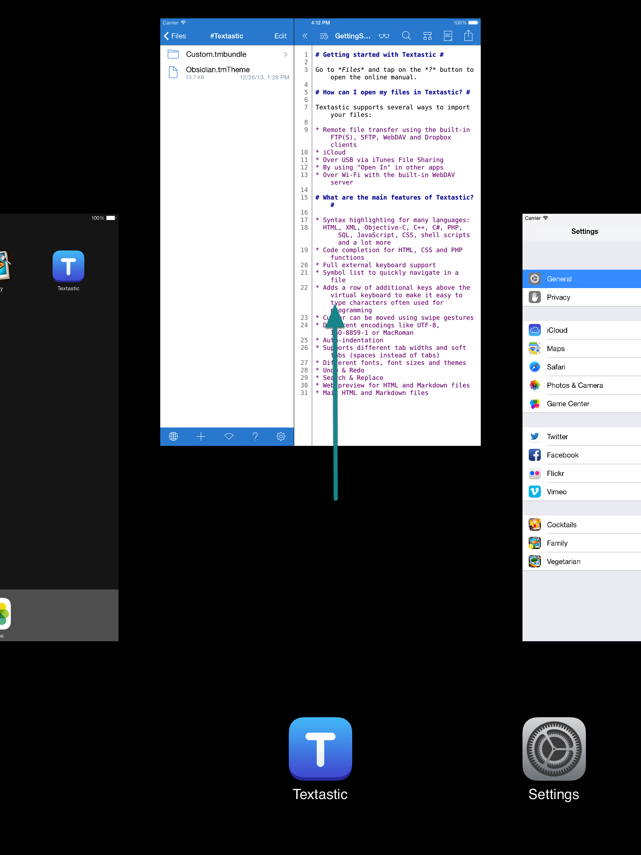
Task: Open Maps in the Settings list
Action: click(582, 349)
